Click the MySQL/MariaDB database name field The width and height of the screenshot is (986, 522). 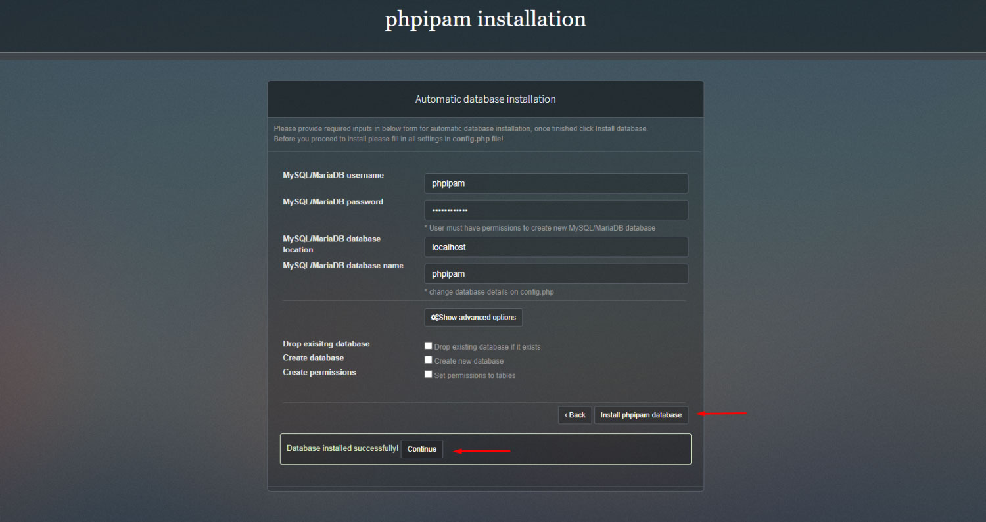pyautogui.click(x=556, y=274)
